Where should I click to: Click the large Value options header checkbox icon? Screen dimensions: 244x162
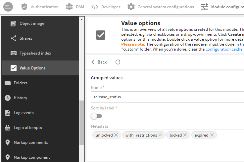(101, 35)
